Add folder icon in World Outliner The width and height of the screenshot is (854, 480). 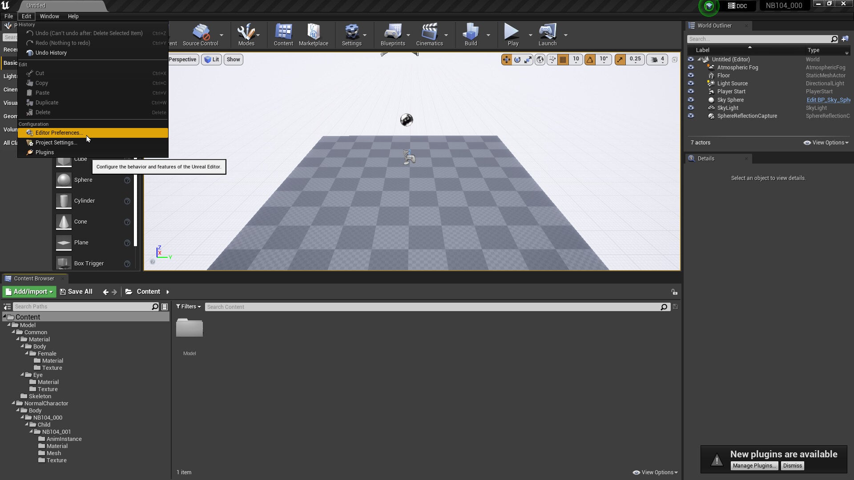point(845,39)
